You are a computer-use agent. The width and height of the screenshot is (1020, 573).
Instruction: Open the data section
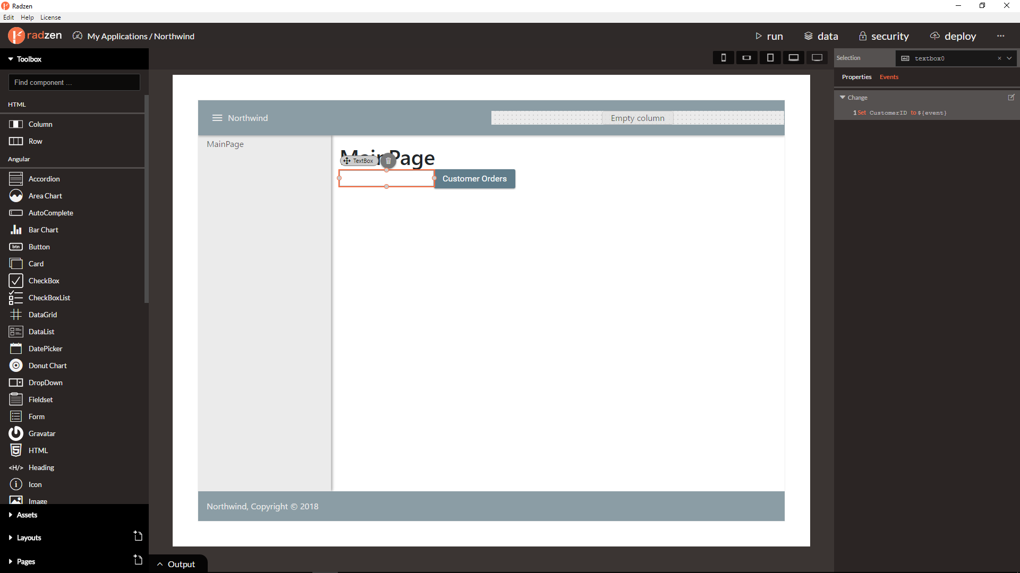(821, 36)
